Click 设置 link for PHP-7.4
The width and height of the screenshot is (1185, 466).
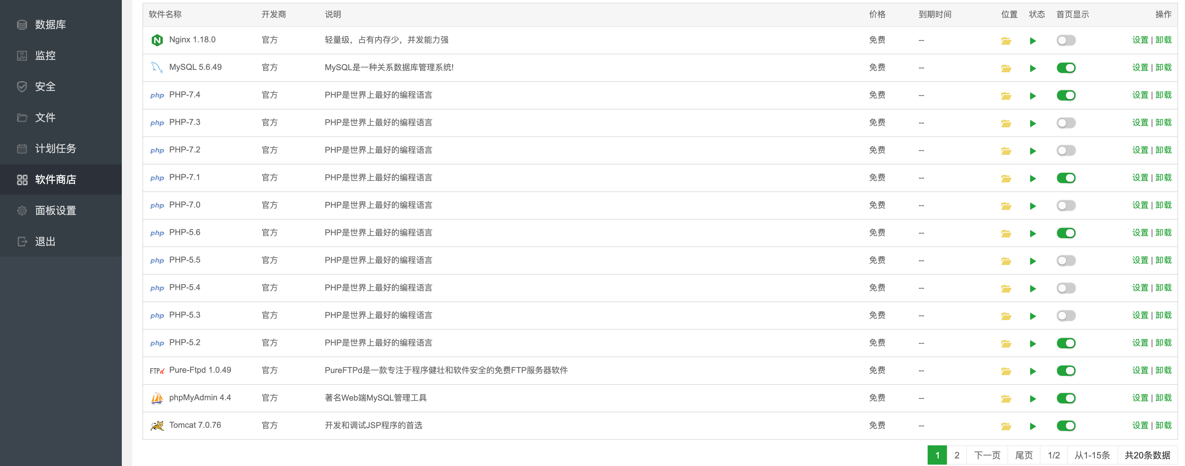pos(1140,95)
